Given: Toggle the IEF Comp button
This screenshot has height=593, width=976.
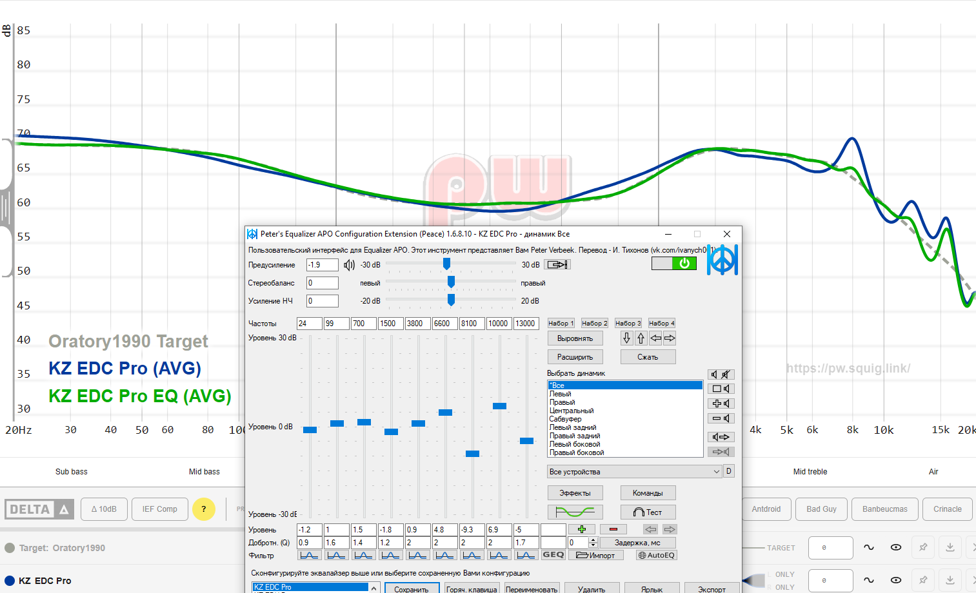Looking at the screenshot, I should tap(160, 509).
